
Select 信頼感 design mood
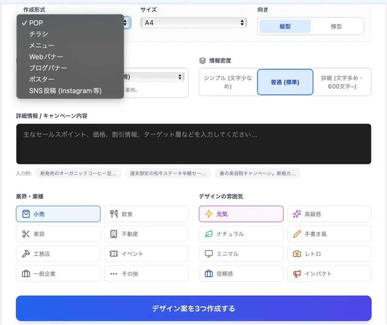[241, 273]
